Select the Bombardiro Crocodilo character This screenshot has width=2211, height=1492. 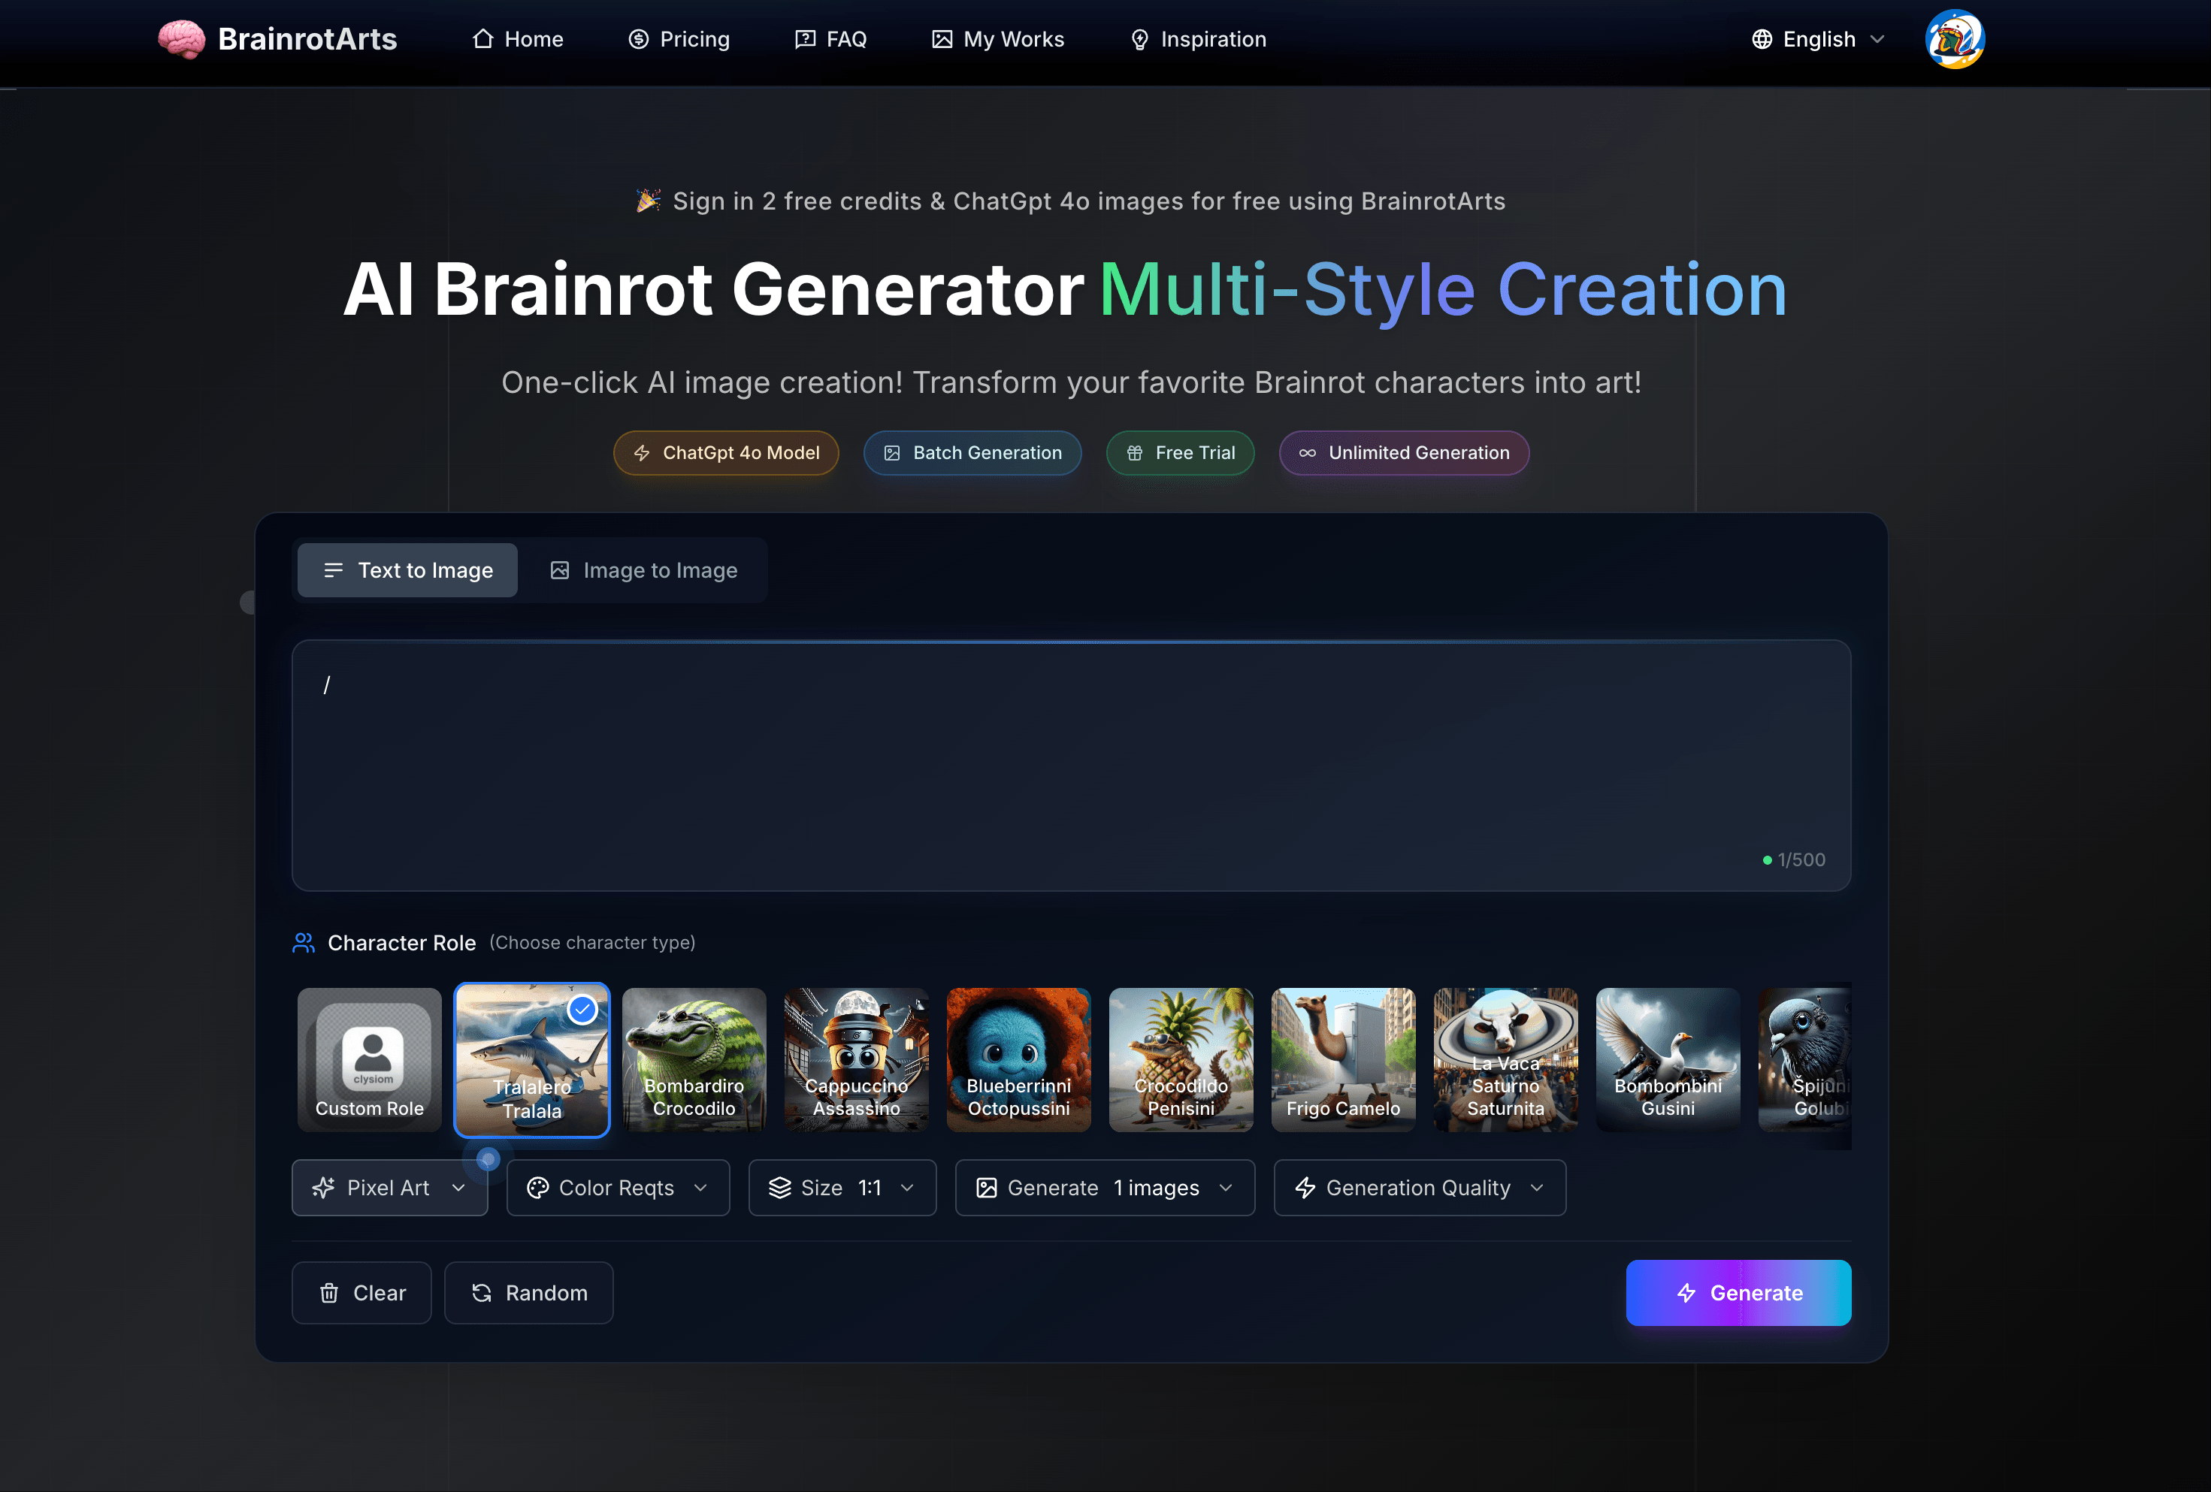[x=694, y=1059]
